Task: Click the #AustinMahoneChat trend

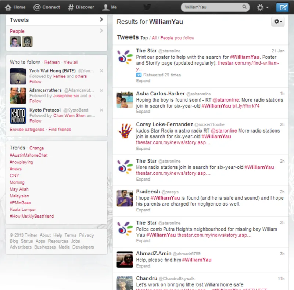Action: (29, 155)
